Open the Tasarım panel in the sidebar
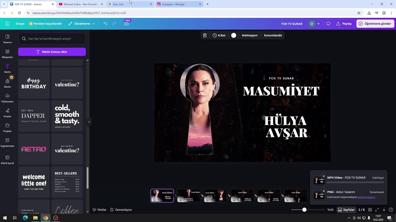Image resolution: width=396 pixels, height=222 pixels. (x=7, y=39)
